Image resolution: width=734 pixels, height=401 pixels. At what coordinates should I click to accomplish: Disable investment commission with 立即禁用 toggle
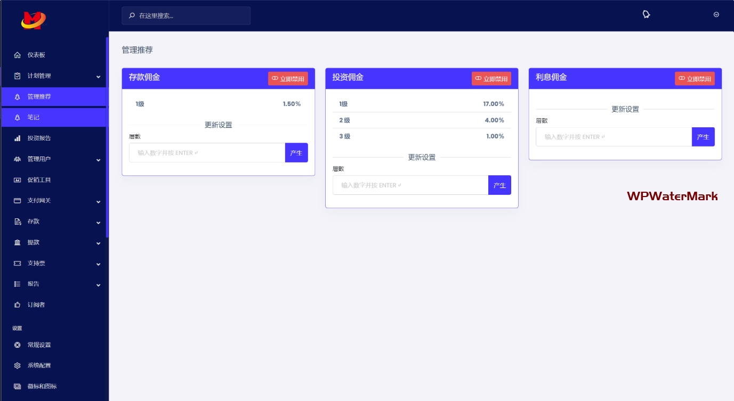click(x=491, y=79)
